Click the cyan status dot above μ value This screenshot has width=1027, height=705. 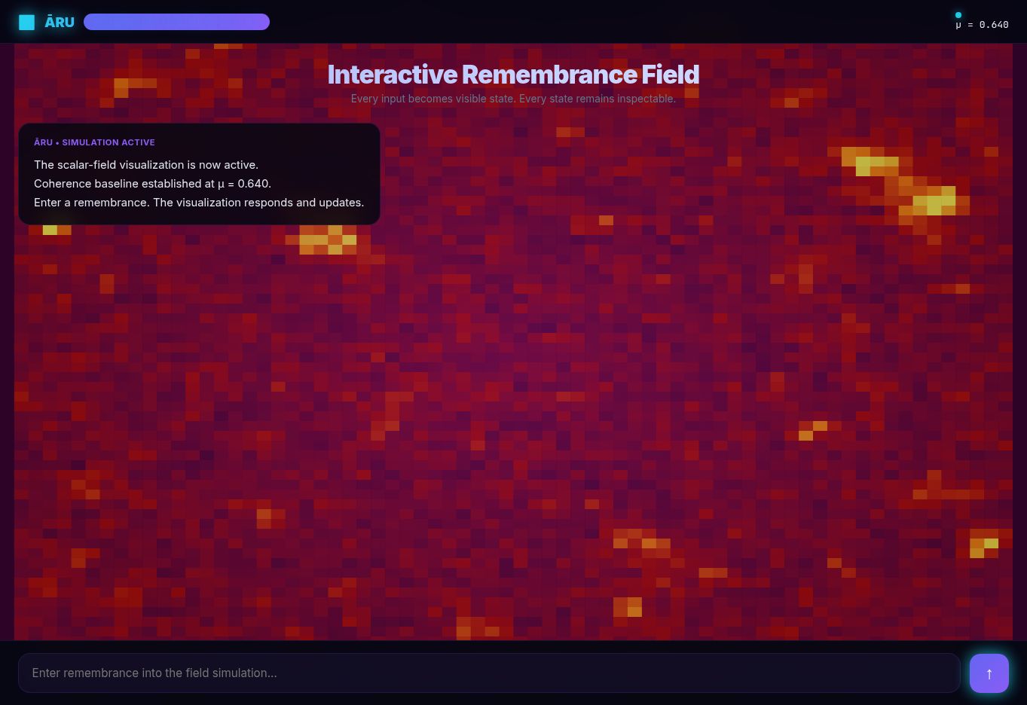click(x=958, y=15)
